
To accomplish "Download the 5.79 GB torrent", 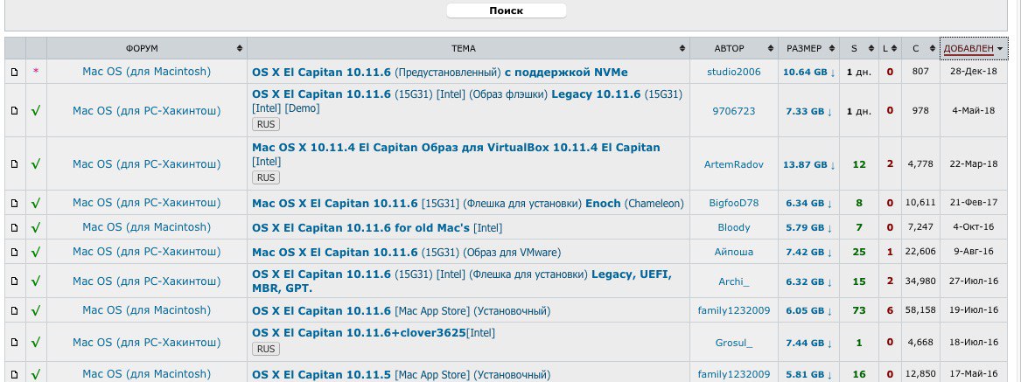I will 808,228.
